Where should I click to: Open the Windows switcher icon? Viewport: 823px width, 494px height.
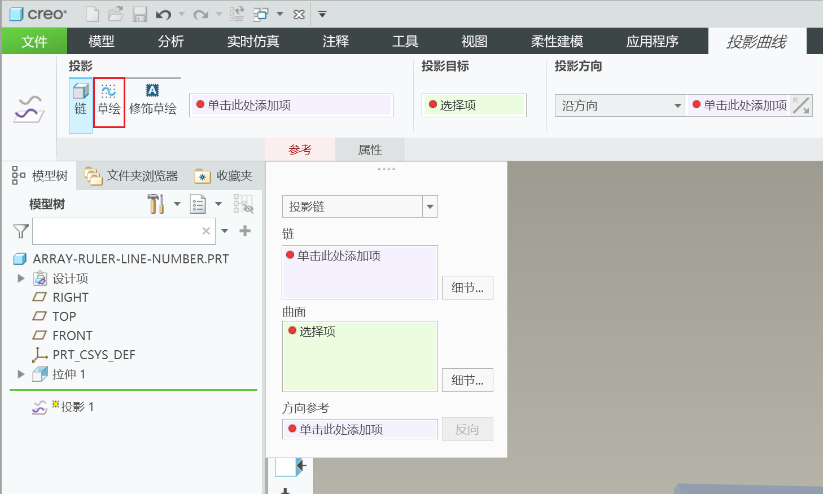pos(261,14)
